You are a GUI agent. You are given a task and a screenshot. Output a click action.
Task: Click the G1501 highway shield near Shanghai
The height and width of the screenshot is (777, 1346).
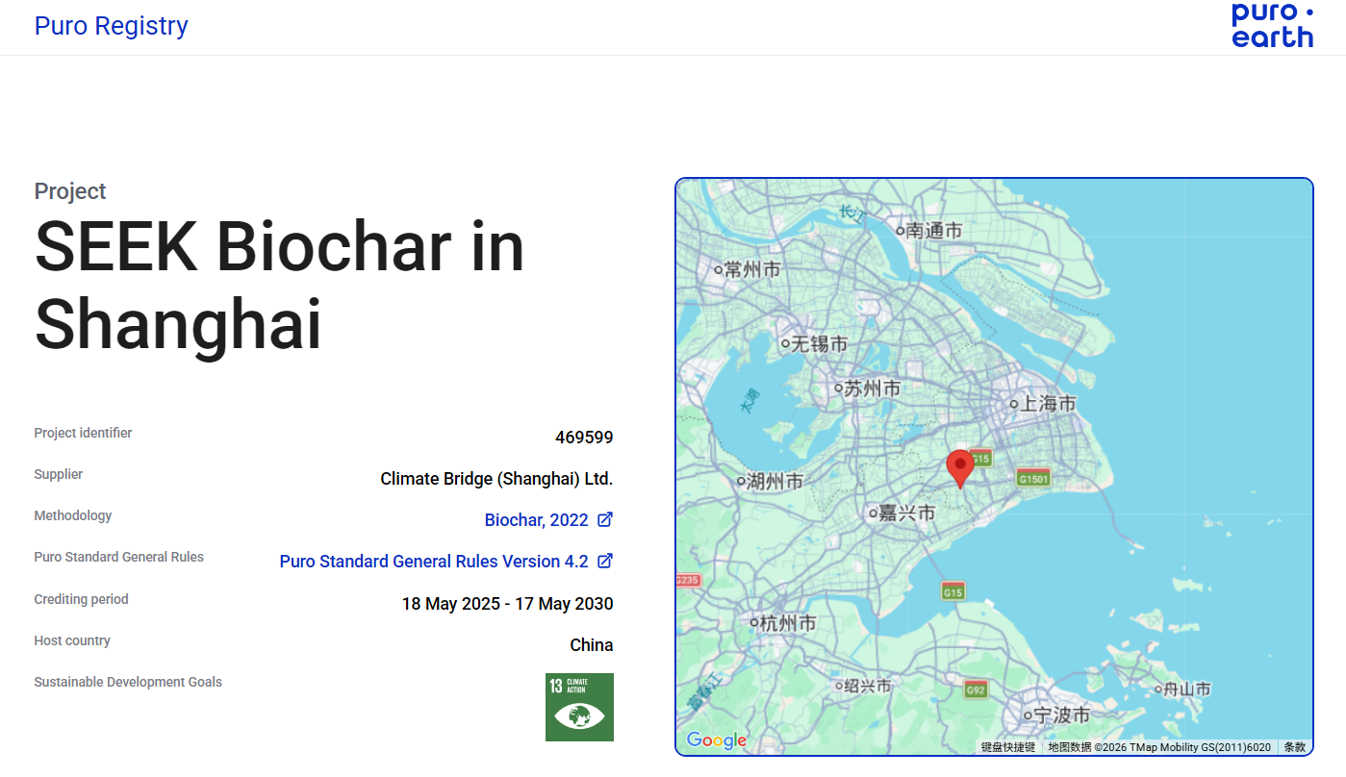tap(1032, 477)
